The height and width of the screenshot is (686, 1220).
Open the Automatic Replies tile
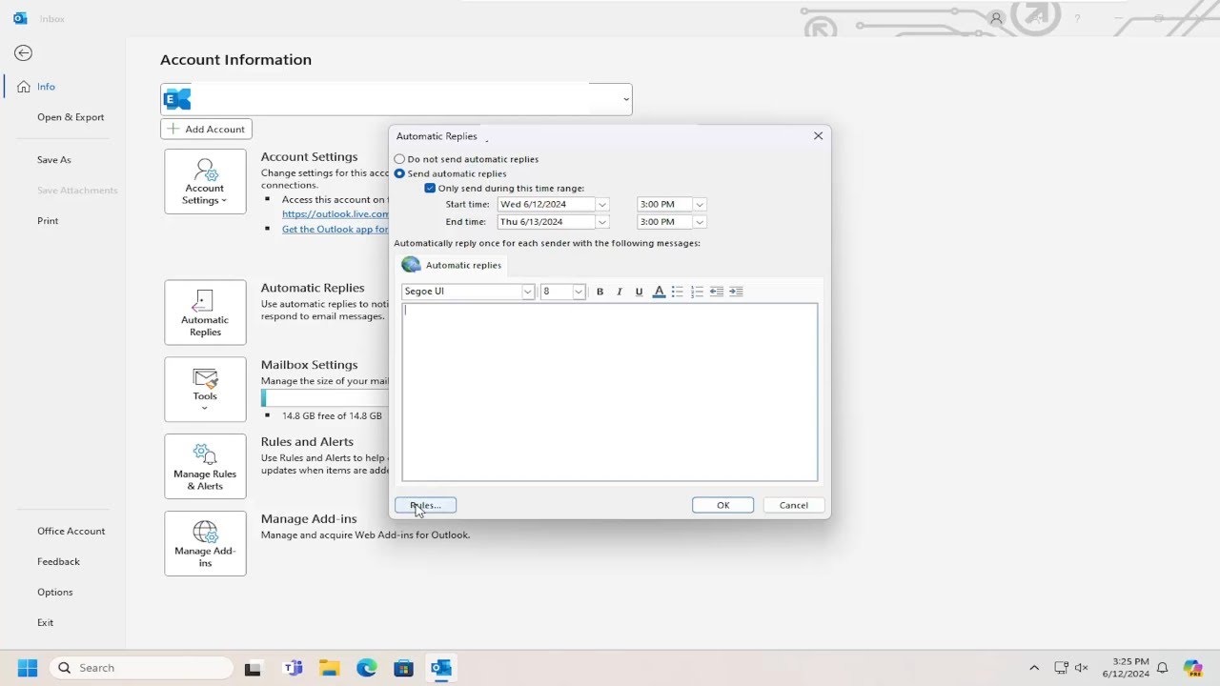tap(205, 313)
